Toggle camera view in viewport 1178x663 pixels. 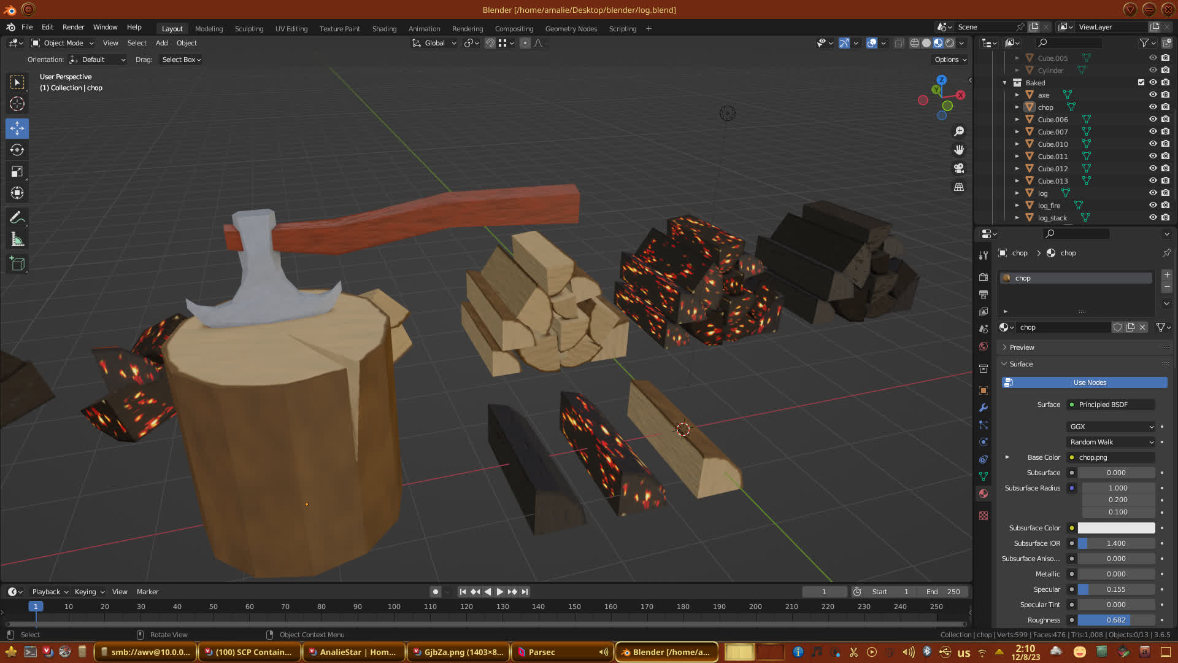coord(959,168)
